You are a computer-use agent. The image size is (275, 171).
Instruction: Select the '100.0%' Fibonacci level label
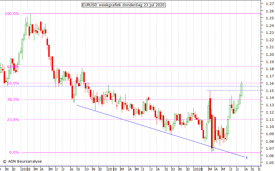[12, 14]
